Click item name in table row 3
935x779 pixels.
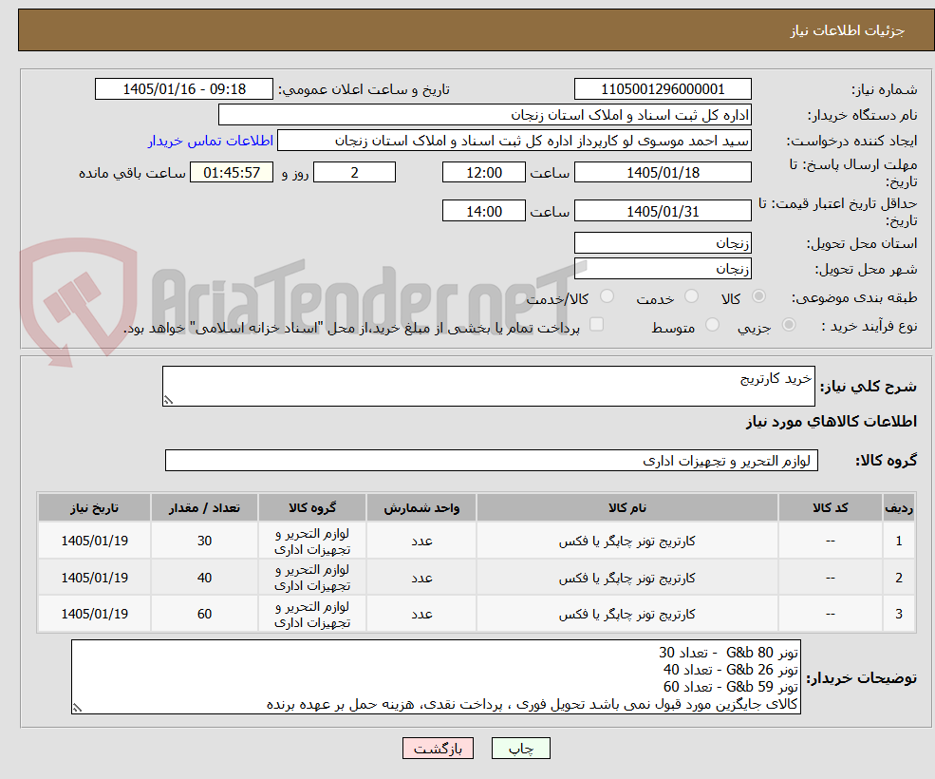(x=626, y=614)
